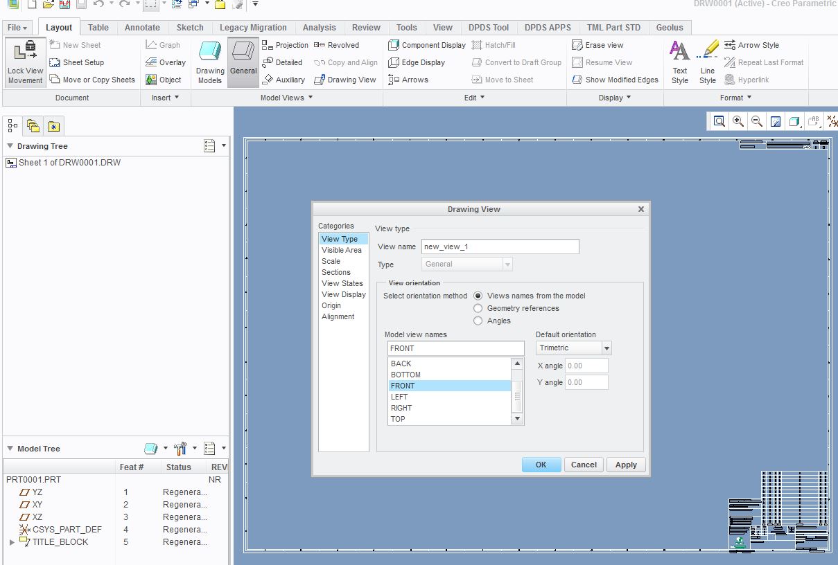Select the General view tool
The height and width of the screenshot is (565, 838).
243,62
